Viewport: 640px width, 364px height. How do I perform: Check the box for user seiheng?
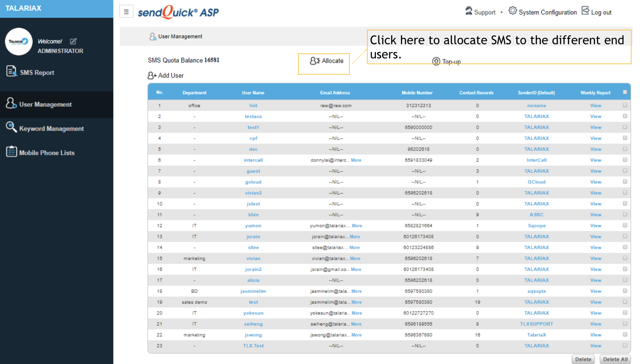pos(625,323)
